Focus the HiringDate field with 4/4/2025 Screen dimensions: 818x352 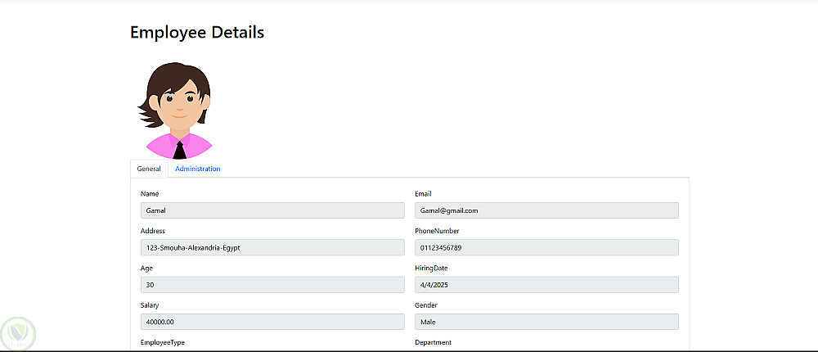(x=546, y=285)
